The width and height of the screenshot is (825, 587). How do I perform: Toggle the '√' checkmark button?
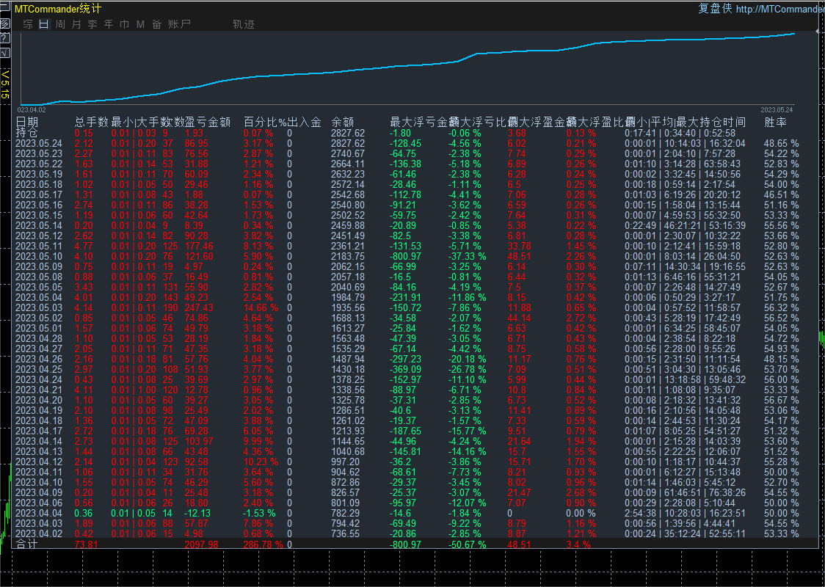pyautogui.click(x=4, y=53)
